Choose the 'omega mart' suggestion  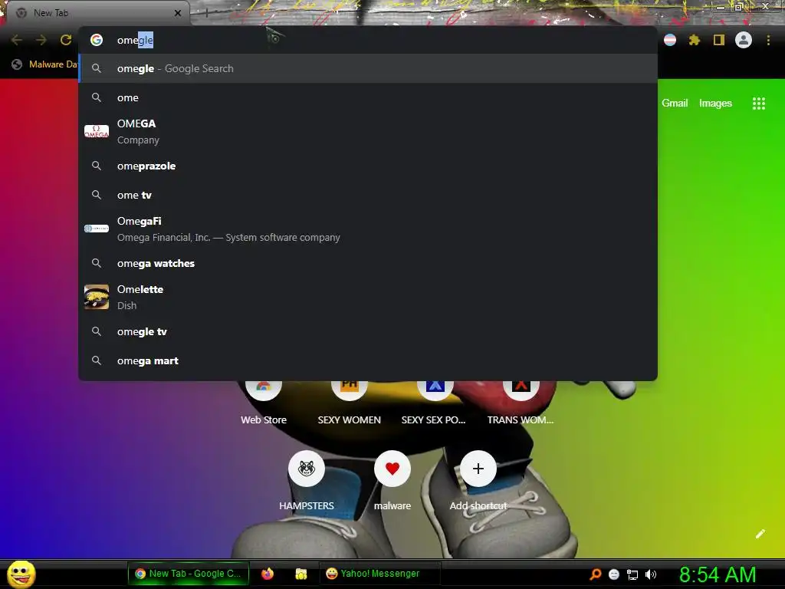click(368, 360)
